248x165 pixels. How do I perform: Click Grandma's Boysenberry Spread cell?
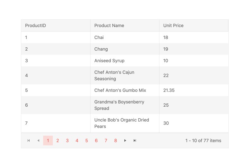point(119,105)
